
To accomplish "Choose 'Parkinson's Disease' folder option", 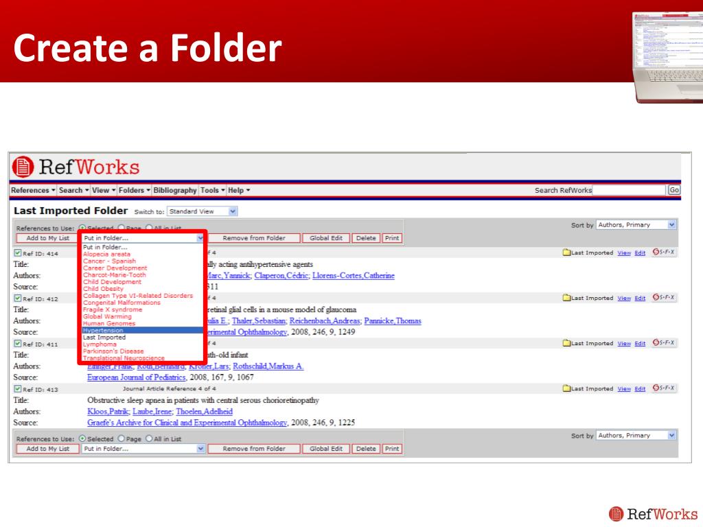I will click(113, 351).
